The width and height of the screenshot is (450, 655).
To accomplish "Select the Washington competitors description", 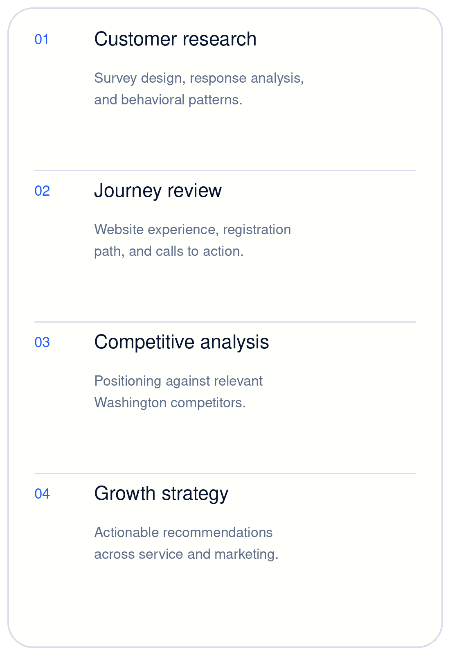I will [x=179, y=392].
